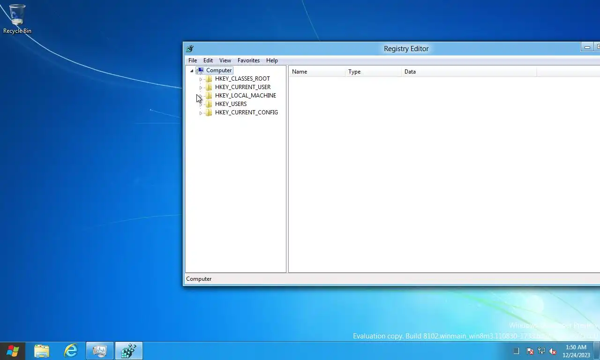Open the Favorites menu

[248, 60]
